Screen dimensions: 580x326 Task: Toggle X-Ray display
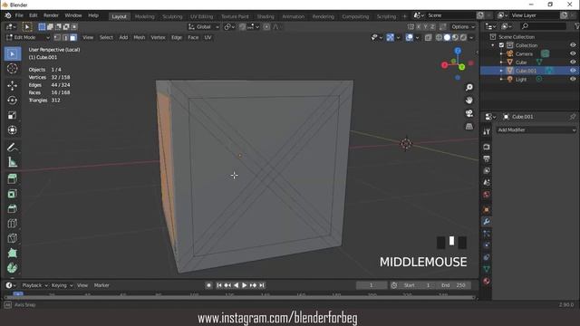[x=428, y=37]
